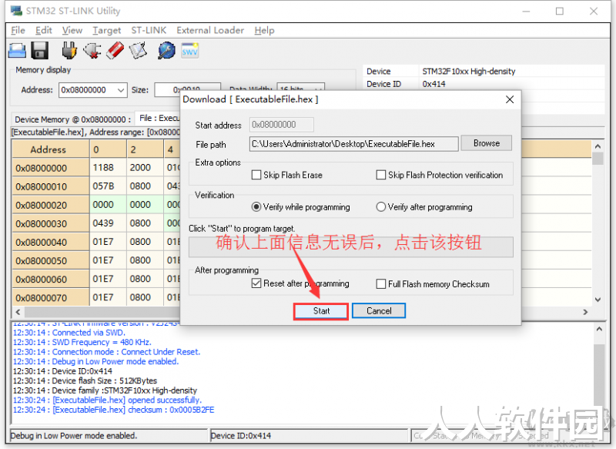This screenshot has height=449, width=616.
Task: Click the STM32 ST-LINK Utility title icon
Action: tap(16, 11)
